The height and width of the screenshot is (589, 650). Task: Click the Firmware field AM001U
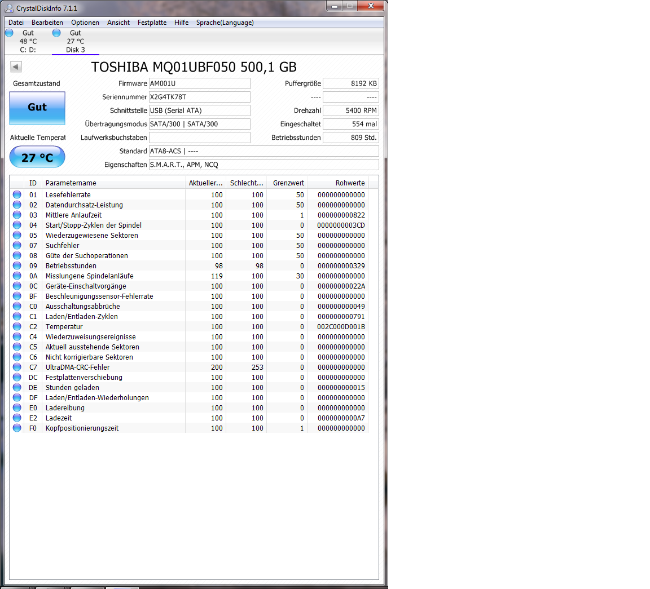(199, 83)
